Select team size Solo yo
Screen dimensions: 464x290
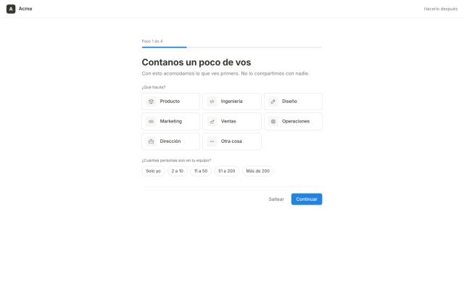point(153,171)
